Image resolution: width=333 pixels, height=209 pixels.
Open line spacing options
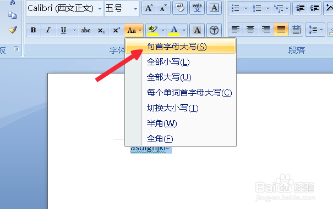[x=315, y=30]
